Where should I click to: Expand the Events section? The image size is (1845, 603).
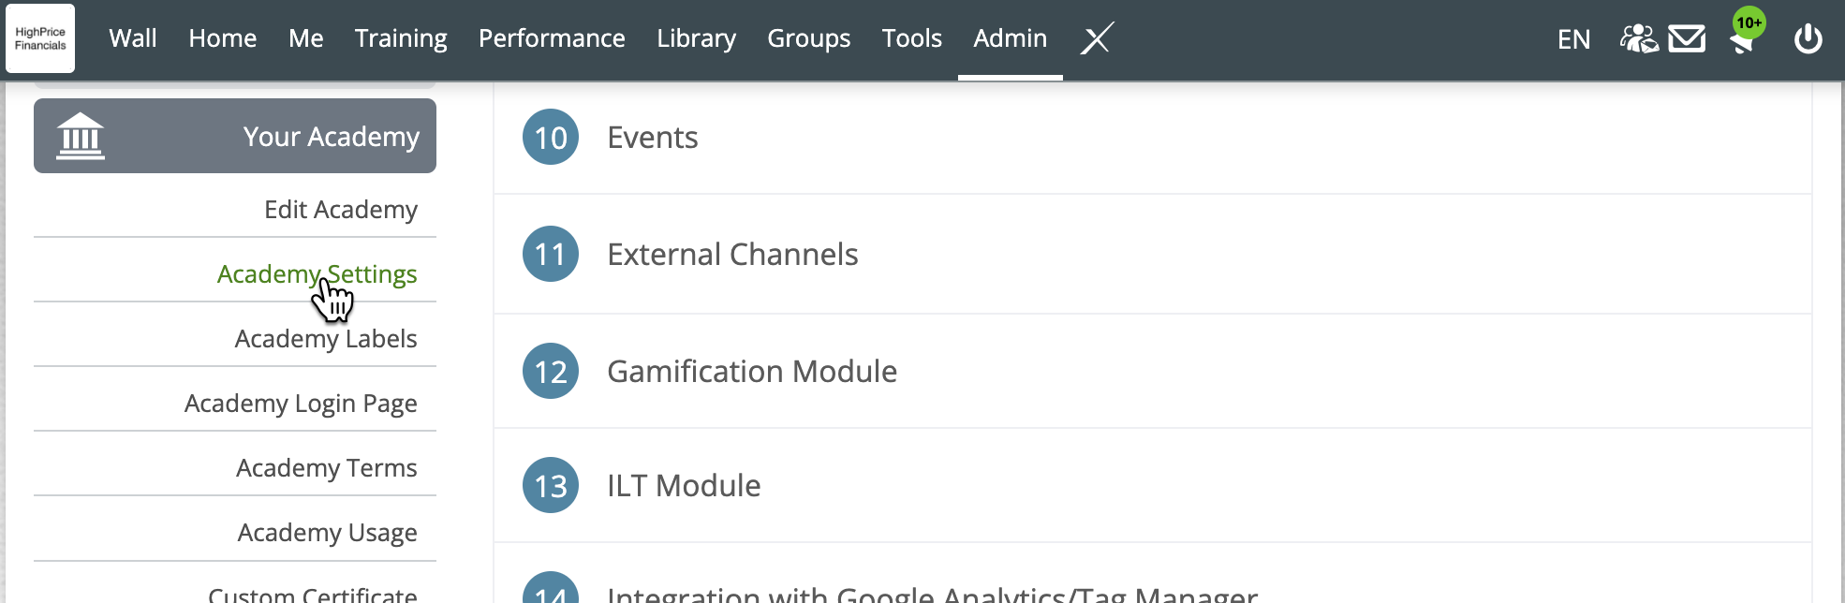coord(1153,138)
